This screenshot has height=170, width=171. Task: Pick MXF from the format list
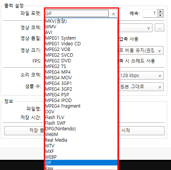[x=81, y=151]
